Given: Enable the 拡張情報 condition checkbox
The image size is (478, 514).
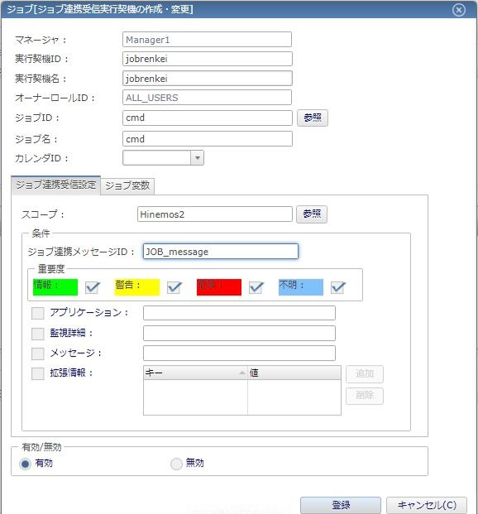Looking at the screenshot, I should 38,373.
